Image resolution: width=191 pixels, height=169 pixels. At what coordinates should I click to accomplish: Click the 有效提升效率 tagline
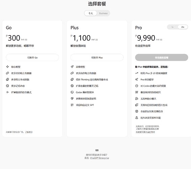coord(143,46)
